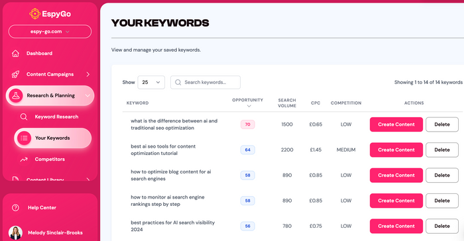Create Content for 'difference between ai and traditional seo' keyword

tap(396, 124)
